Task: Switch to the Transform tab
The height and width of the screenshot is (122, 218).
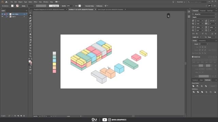Action: [195, 80]
